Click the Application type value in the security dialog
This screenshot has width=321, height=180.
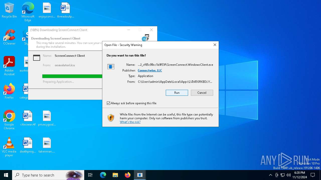(145, 76)
